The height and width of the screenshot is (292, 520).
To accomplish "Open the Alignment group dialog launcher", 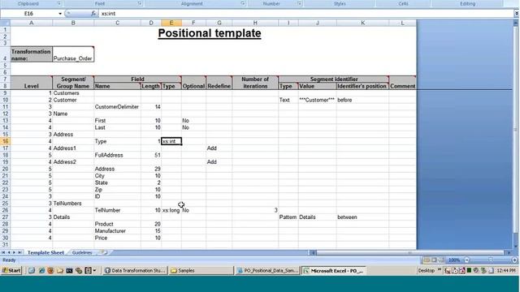I will (x=243, y=3).
